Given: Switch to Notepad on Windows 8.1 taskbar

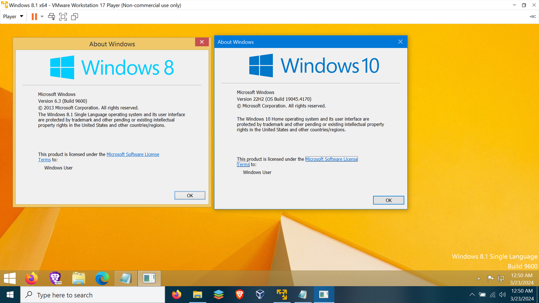Looking at the screenshot, I should click(125, 278).
